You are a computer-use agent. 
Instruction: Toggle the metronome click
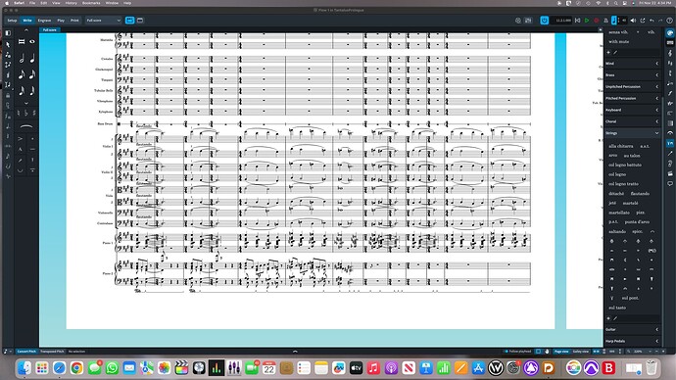pos(605,21)
